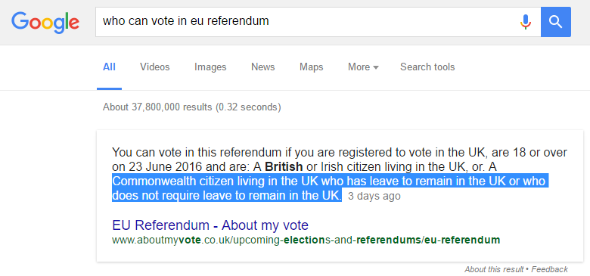Open the News tab

(x=263, y=67)
